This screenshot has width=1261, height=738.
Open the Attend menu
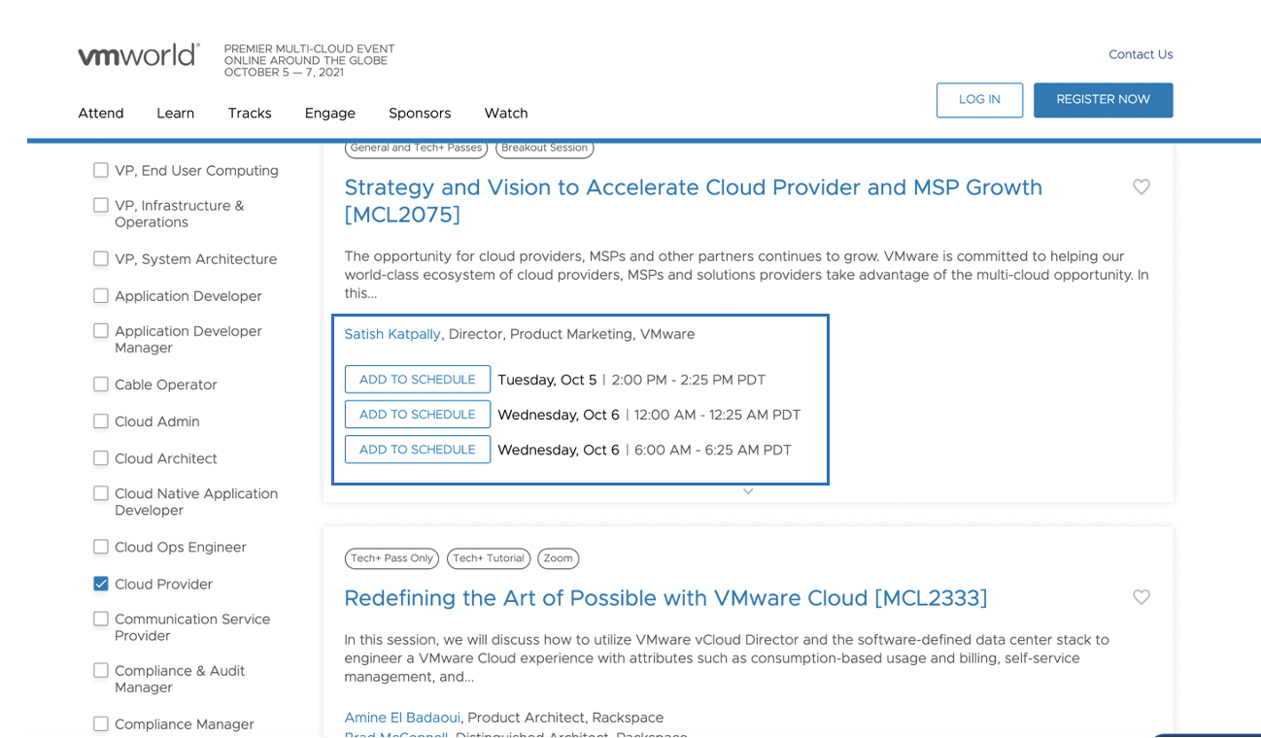pyautogui.click(x=101, y=114)
